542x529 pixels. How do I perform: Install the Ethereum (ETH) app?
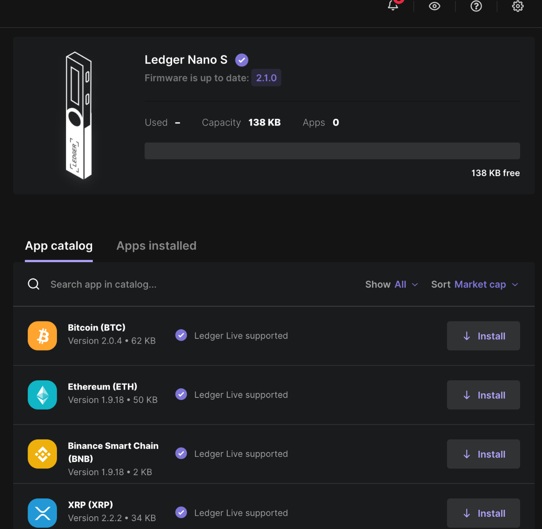pos(483,395)
